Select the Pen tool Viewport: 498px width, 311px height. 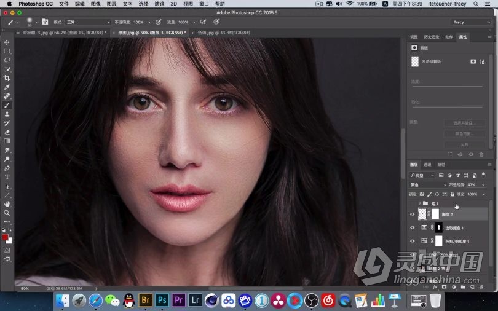pyautogui.click(x=7, y=168)
